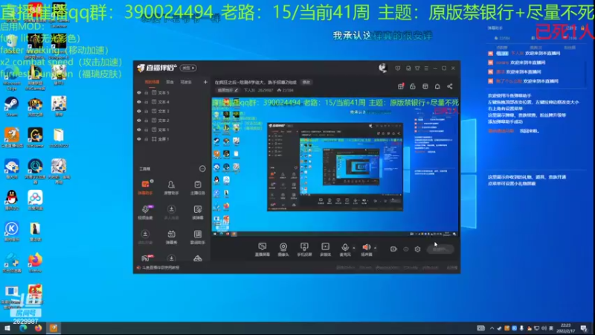The width and height of the screenshot is (595, 335).
Task: Hide the 文本5 layer with its eye icon
Action: coord(139,92)
